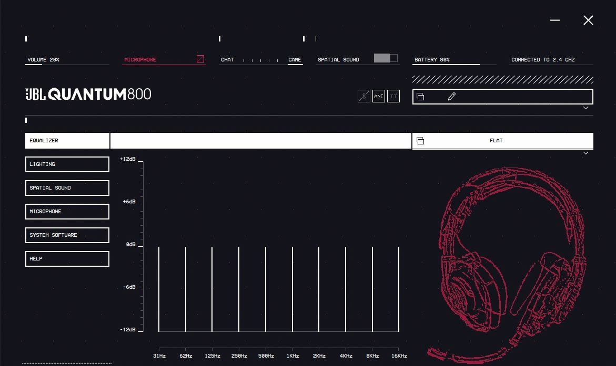The image size is (616, 366).
Task: Adjust the 62Hz equalizer band
Action: click(185, 289)
